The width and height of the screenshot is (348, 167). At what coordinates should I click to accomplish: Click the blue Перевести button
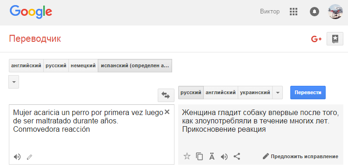[308, 92]
